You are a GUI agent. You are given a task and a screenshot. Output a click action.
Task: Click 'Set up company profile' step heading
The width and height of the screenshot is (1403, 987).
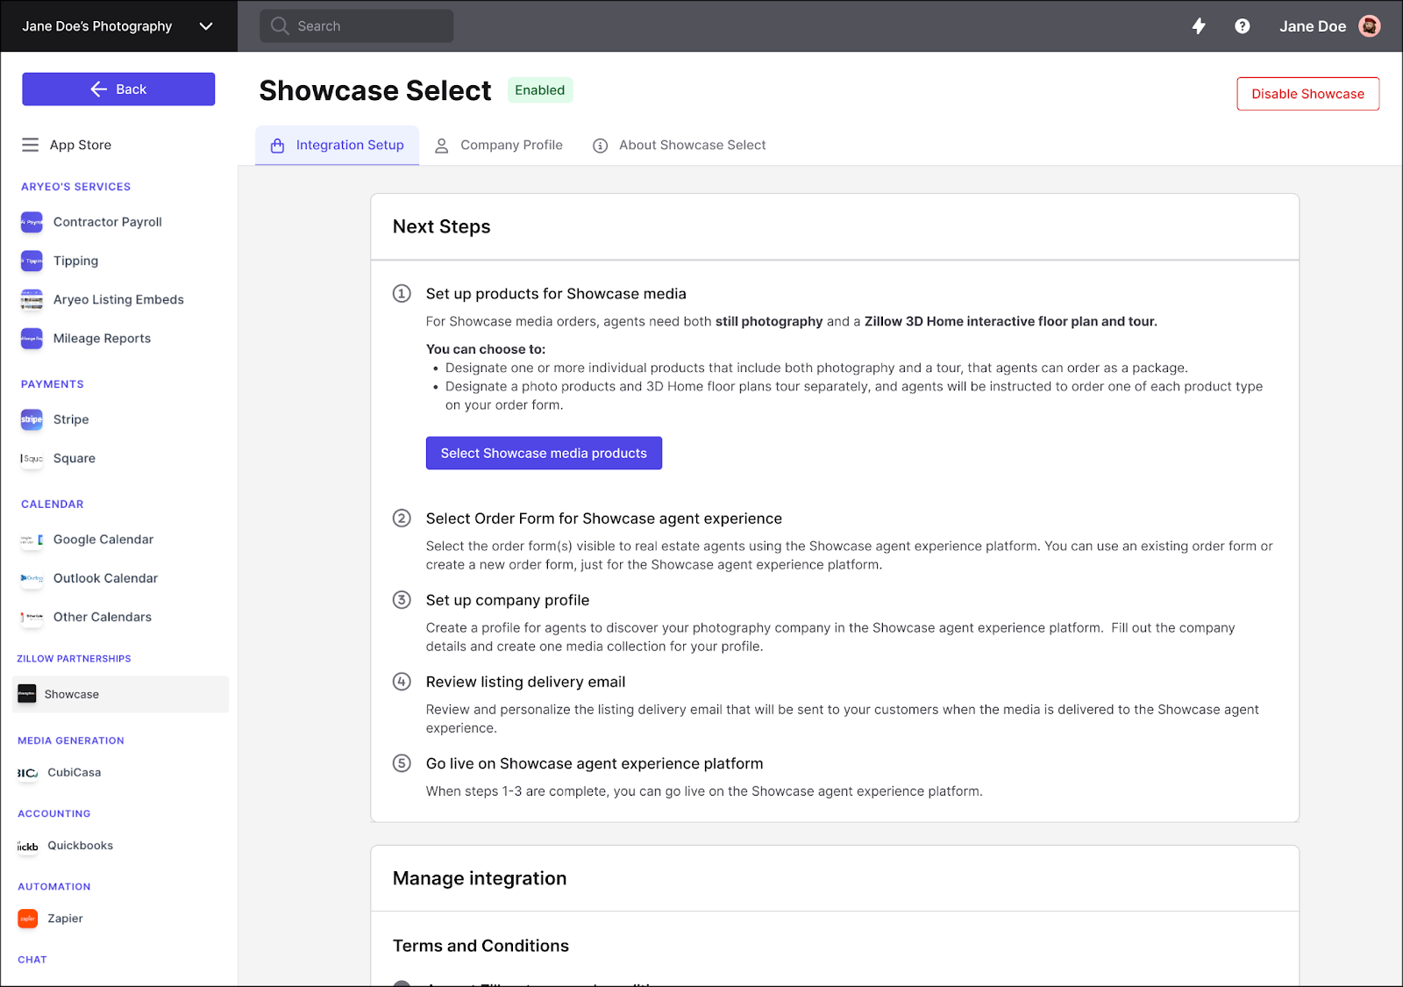tap(508, 600)
